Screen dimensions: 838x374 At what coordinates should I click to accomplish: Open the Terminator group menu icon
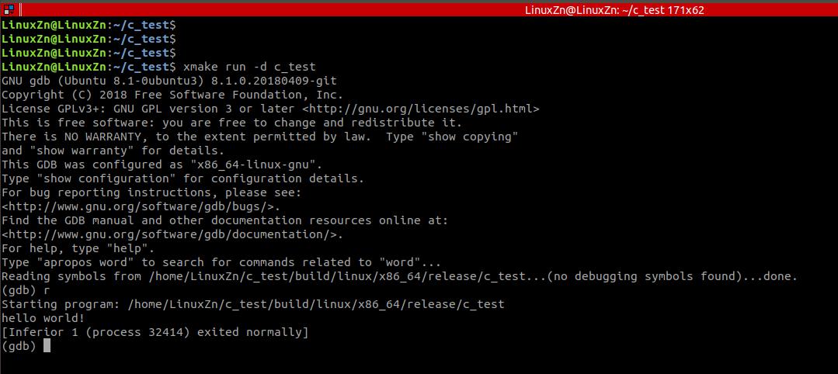(9, 9)
